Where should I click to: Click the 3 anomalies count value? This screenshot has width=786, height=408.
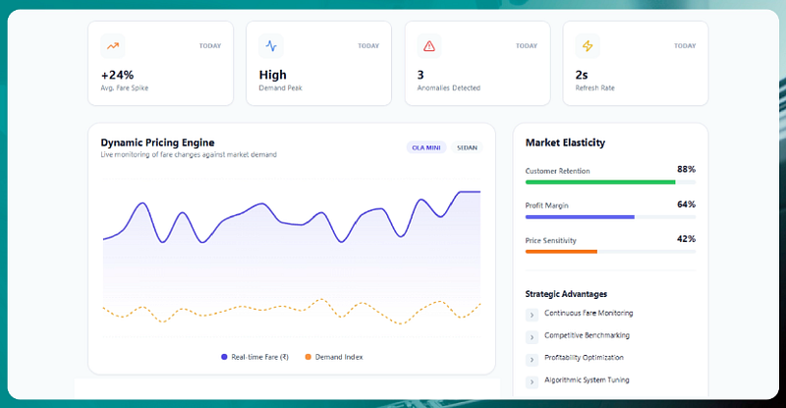(x=421, y=75)
